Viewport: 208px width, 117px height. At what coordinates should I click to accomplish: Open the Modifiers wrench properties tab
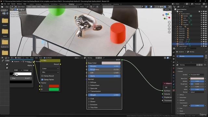(174, 75)
